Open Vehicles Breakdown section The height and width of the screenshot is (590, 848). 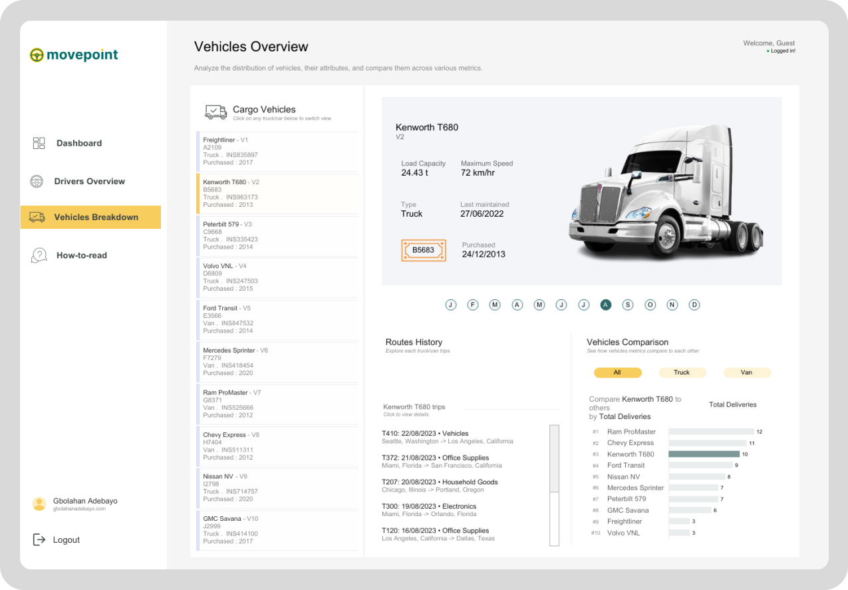(x=90, y=217)
